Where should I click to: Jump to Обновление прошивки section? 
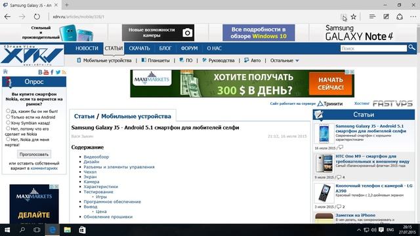click(x=108, y=217)
